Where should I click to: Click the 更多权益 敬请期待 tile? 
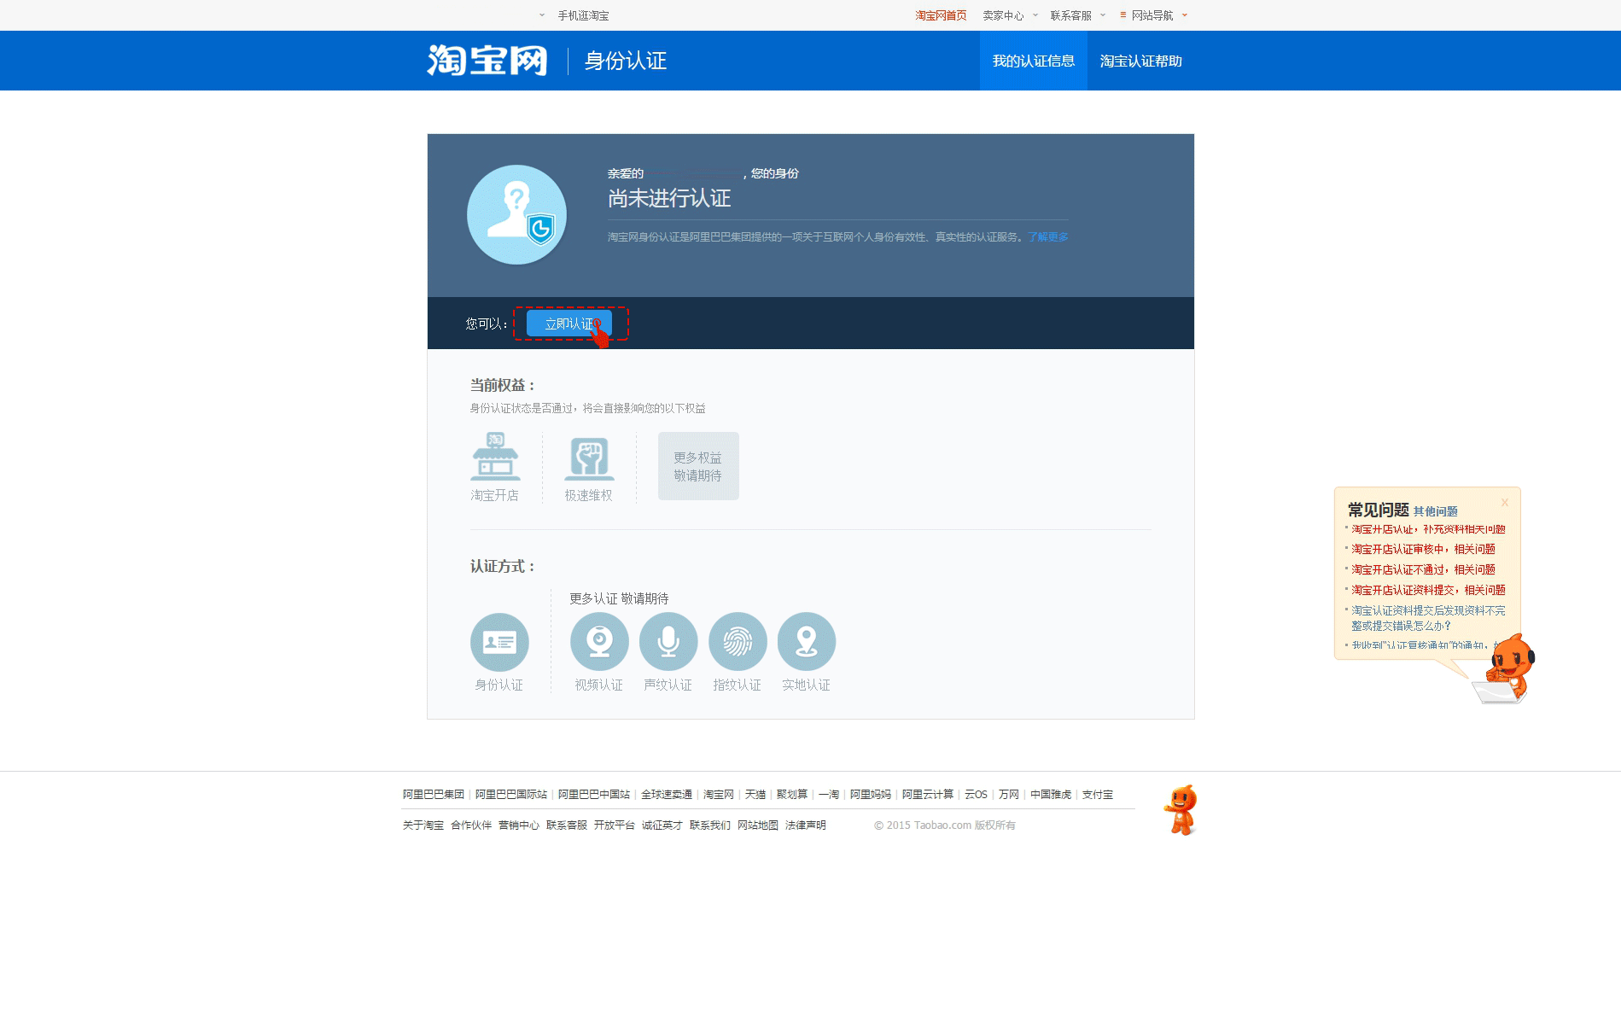(698, 466)
